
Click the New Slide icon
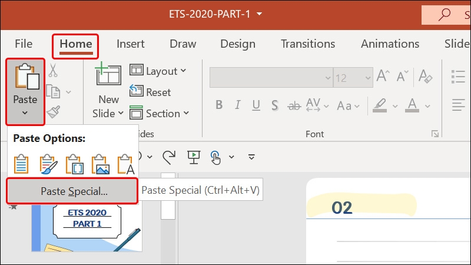108,74
